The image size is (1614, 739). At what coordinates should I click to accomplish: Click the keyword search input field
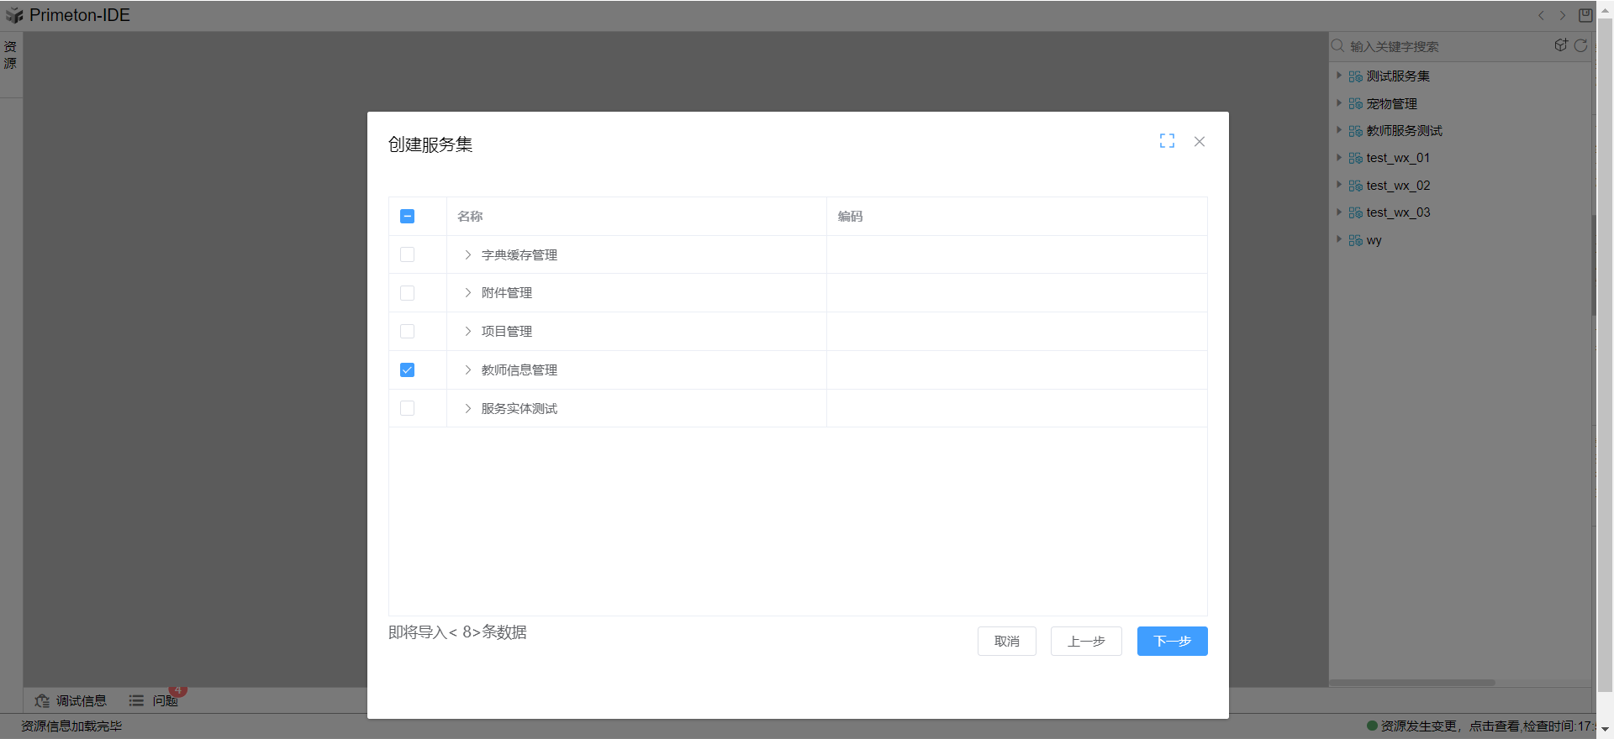click(1446, 46)
